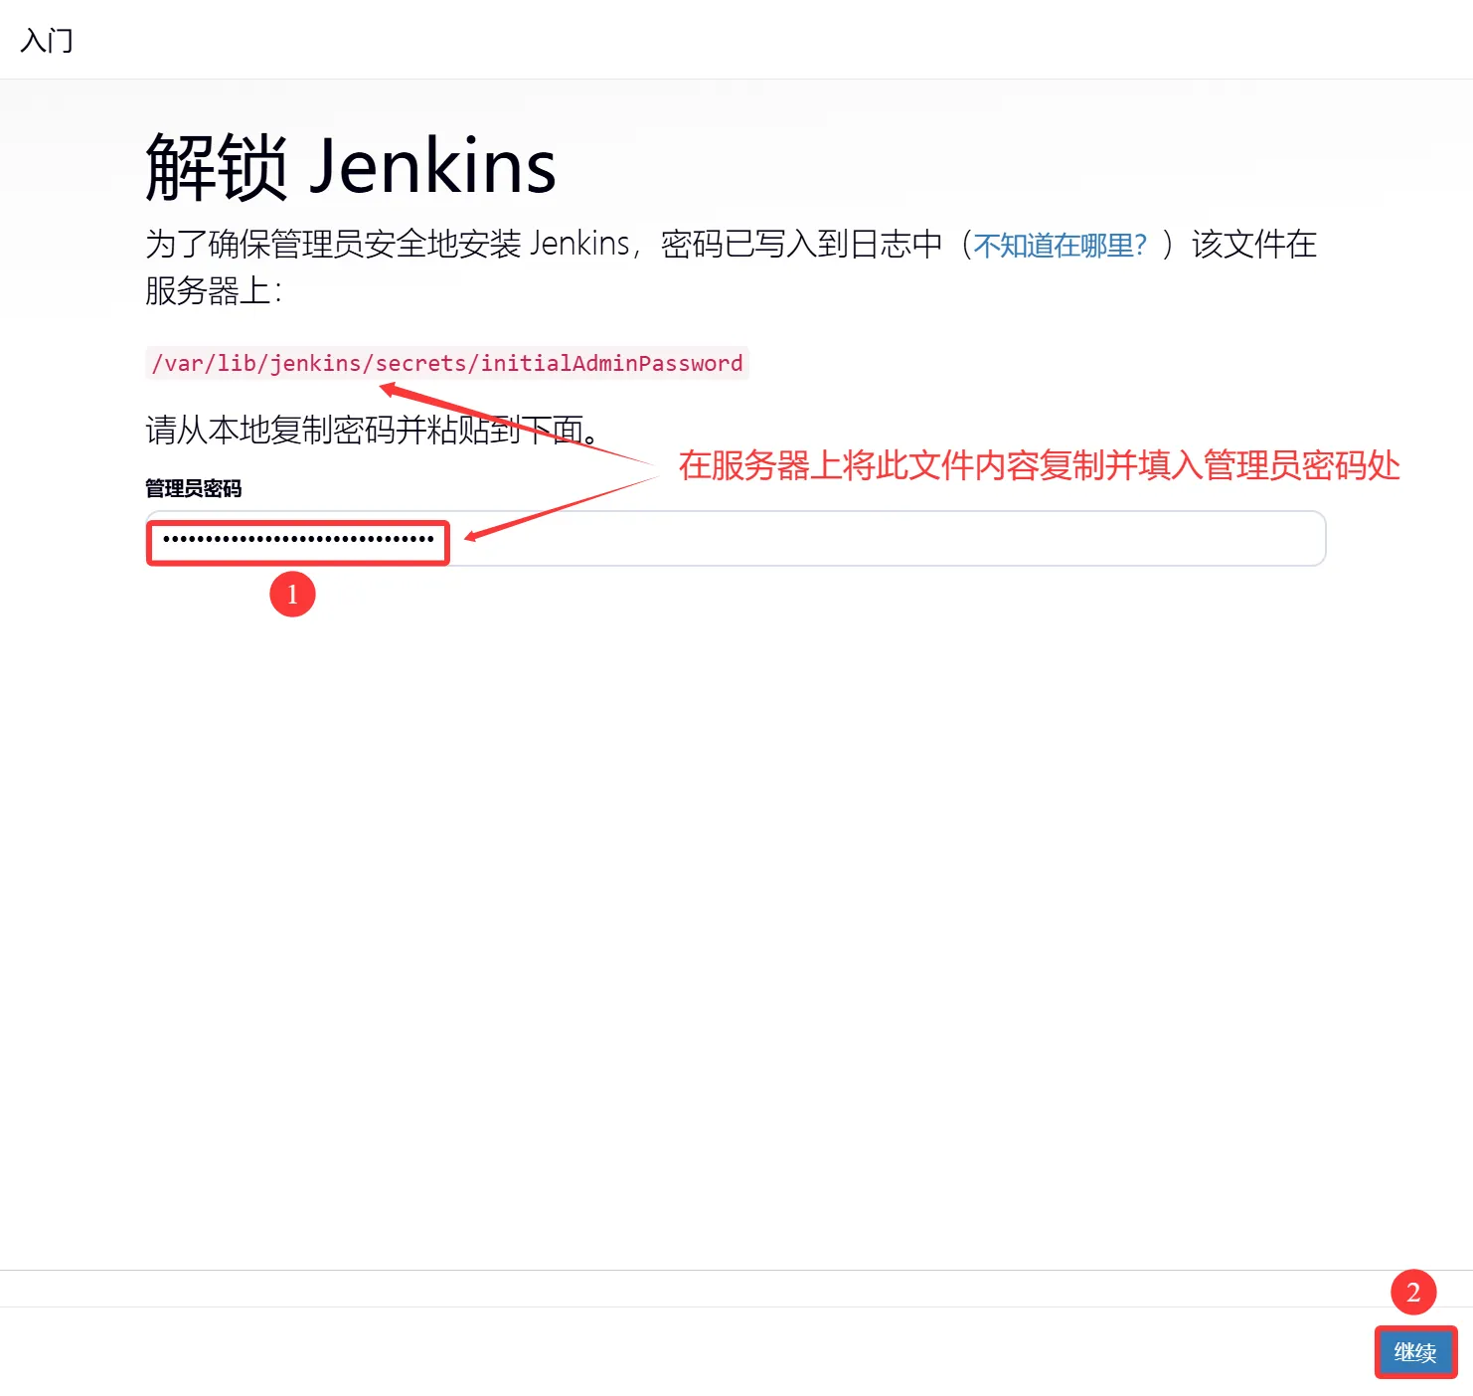The width and height of the screenshot is (1473, 1396).
Task: Click the 服务器上 text line
Action: pyautogui.click(x=214, y=291)
